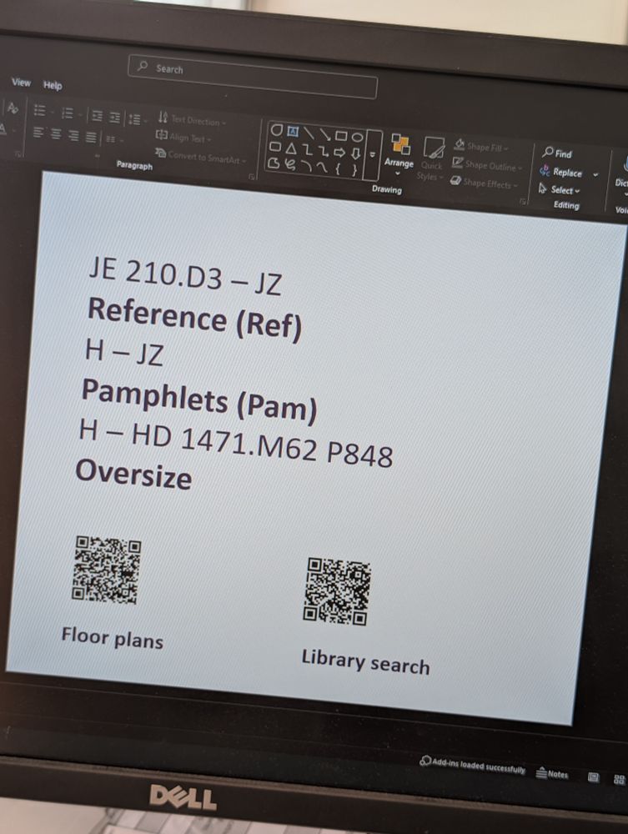
Task: Select the Rounded Rectangle shape
Action: 275,146
